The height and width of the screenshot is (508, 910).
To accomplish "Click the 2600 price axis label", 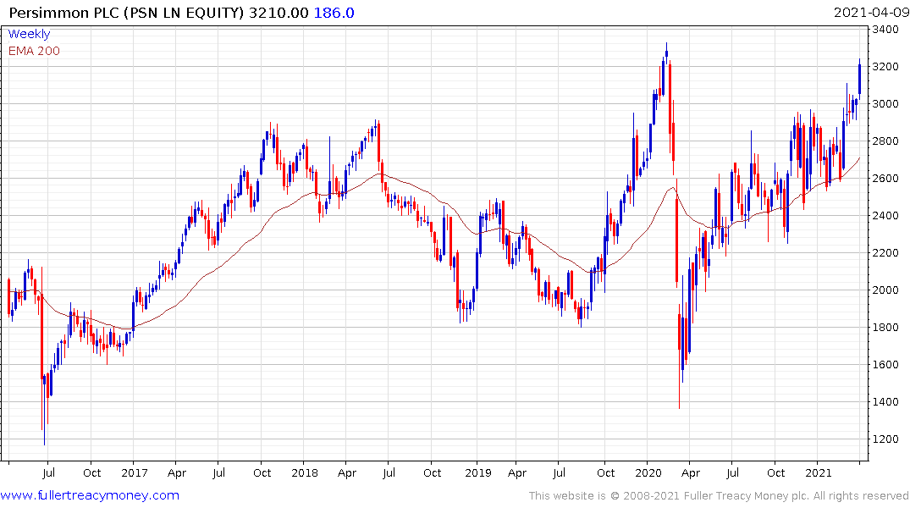I will pos(885,179).
